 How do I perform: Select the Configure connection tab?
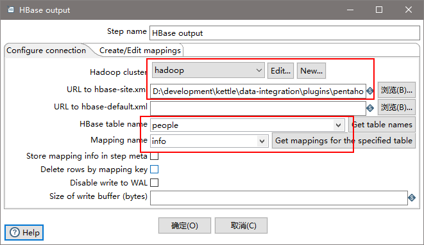tap(46, 51)
